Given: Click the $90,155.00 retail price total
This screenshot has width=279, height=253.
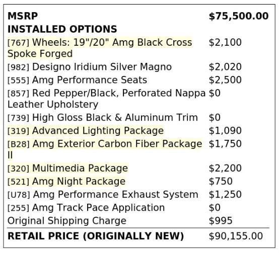Looking at the screenshot, I should [x=236, y=236].
